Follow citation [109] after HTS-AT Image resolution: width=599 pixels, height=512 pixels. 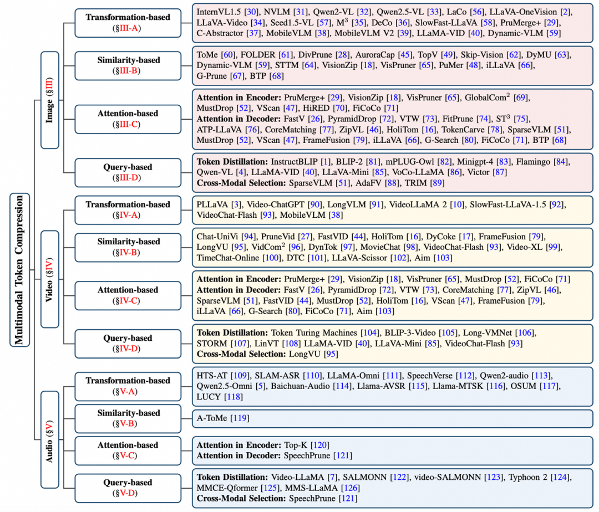pos(240,376)
